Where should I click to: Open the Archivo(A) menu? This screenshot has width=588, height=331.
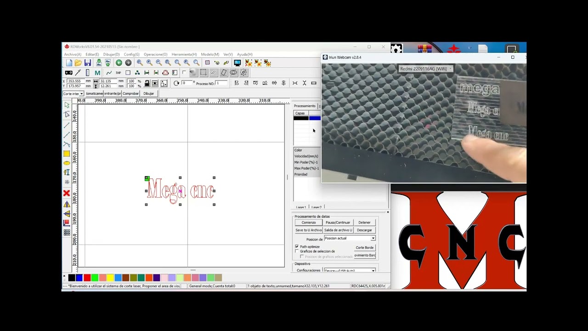pos(73,54)
